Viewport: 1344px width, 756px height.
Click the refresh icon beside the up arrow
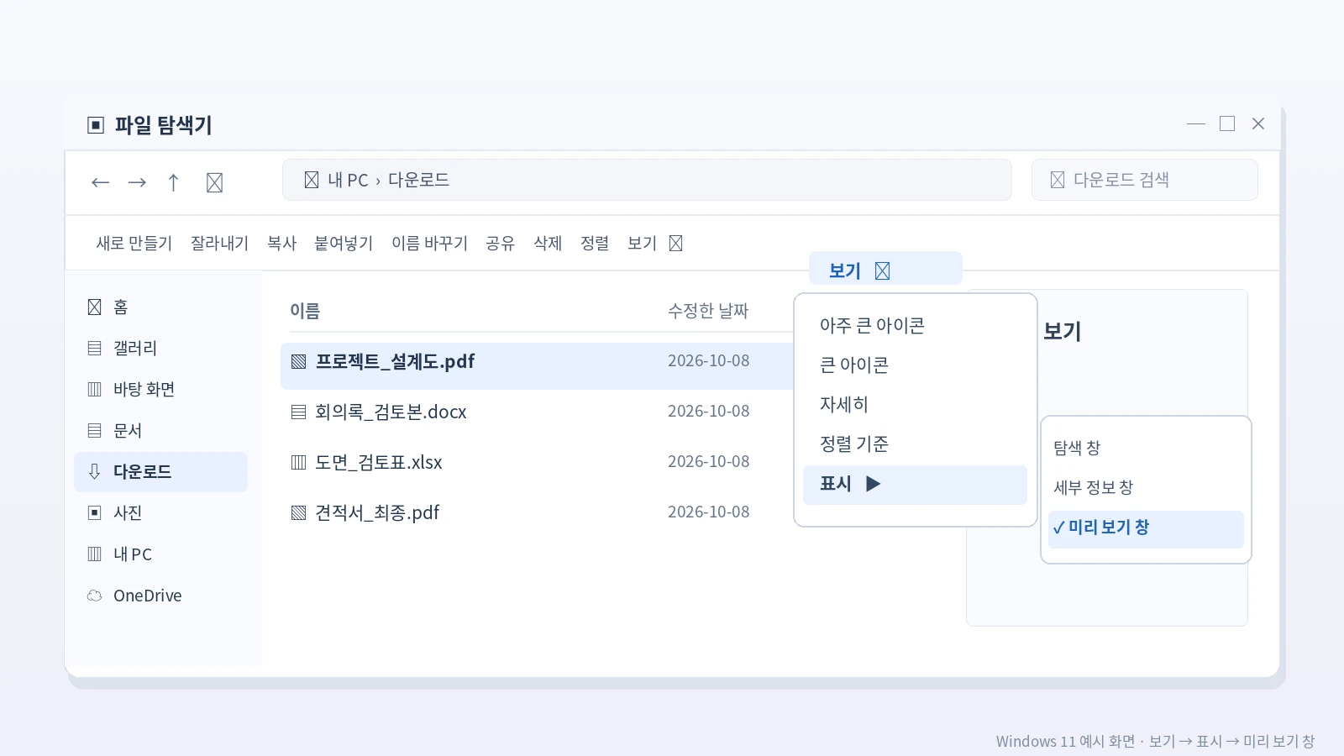pos(214,182)
